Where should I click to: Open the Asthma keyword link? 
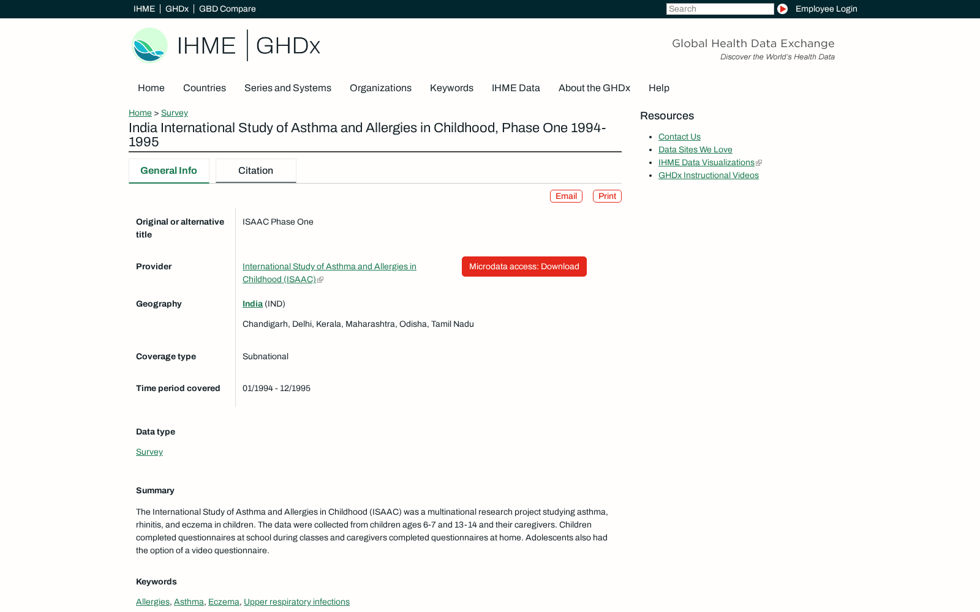[x=189, y=602]
